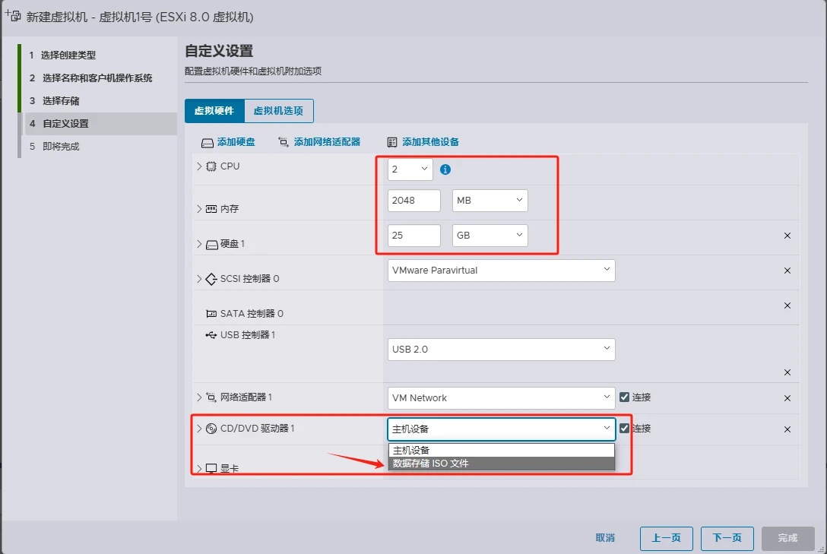The width and height of the screenshot is (827, 554).
Task: Remove CD/DVD 驱动器 1 with its X
Action: tap(787, 429)
